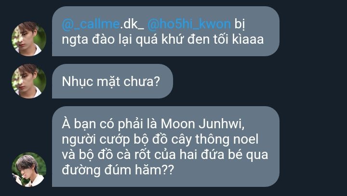Click the word 'chưa?' in second message
The width and height of the screenshot is (347, 196).
(x=142, y=82)
